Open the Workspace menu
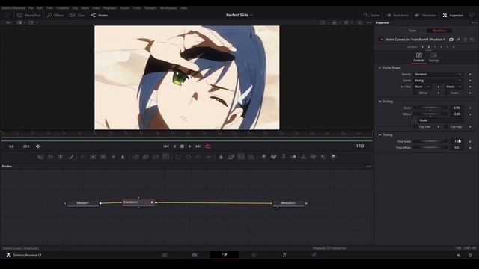The width and height of the screenshot is (479, 269). (168, 8)
